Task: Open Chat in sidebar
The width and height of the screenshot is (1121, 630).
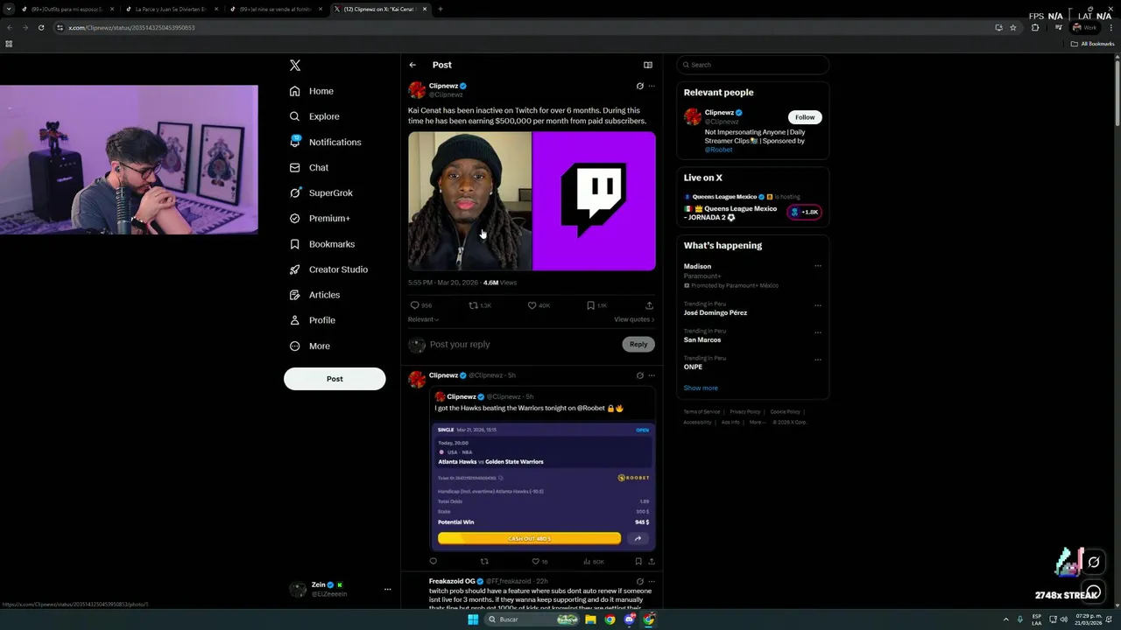Action: tap(309, 167)
